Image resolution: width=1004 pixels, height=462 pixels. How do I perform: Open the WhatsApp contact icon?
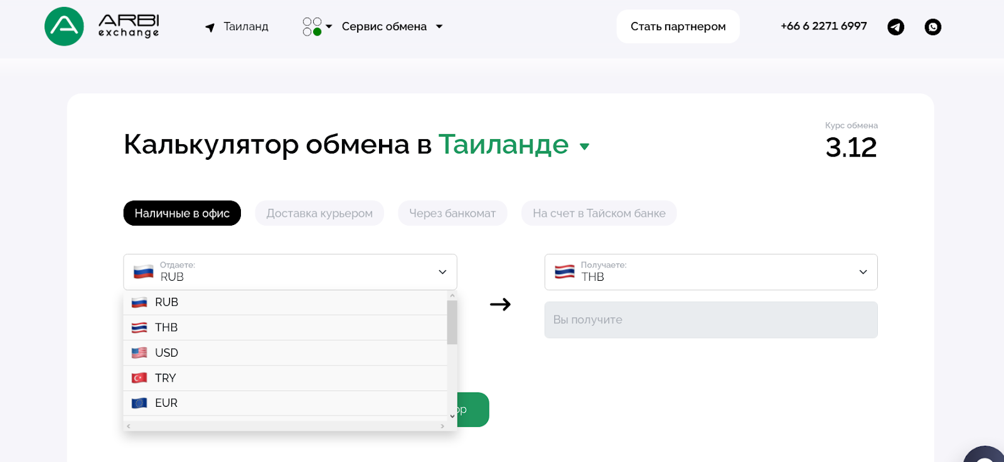coord(933,27)
